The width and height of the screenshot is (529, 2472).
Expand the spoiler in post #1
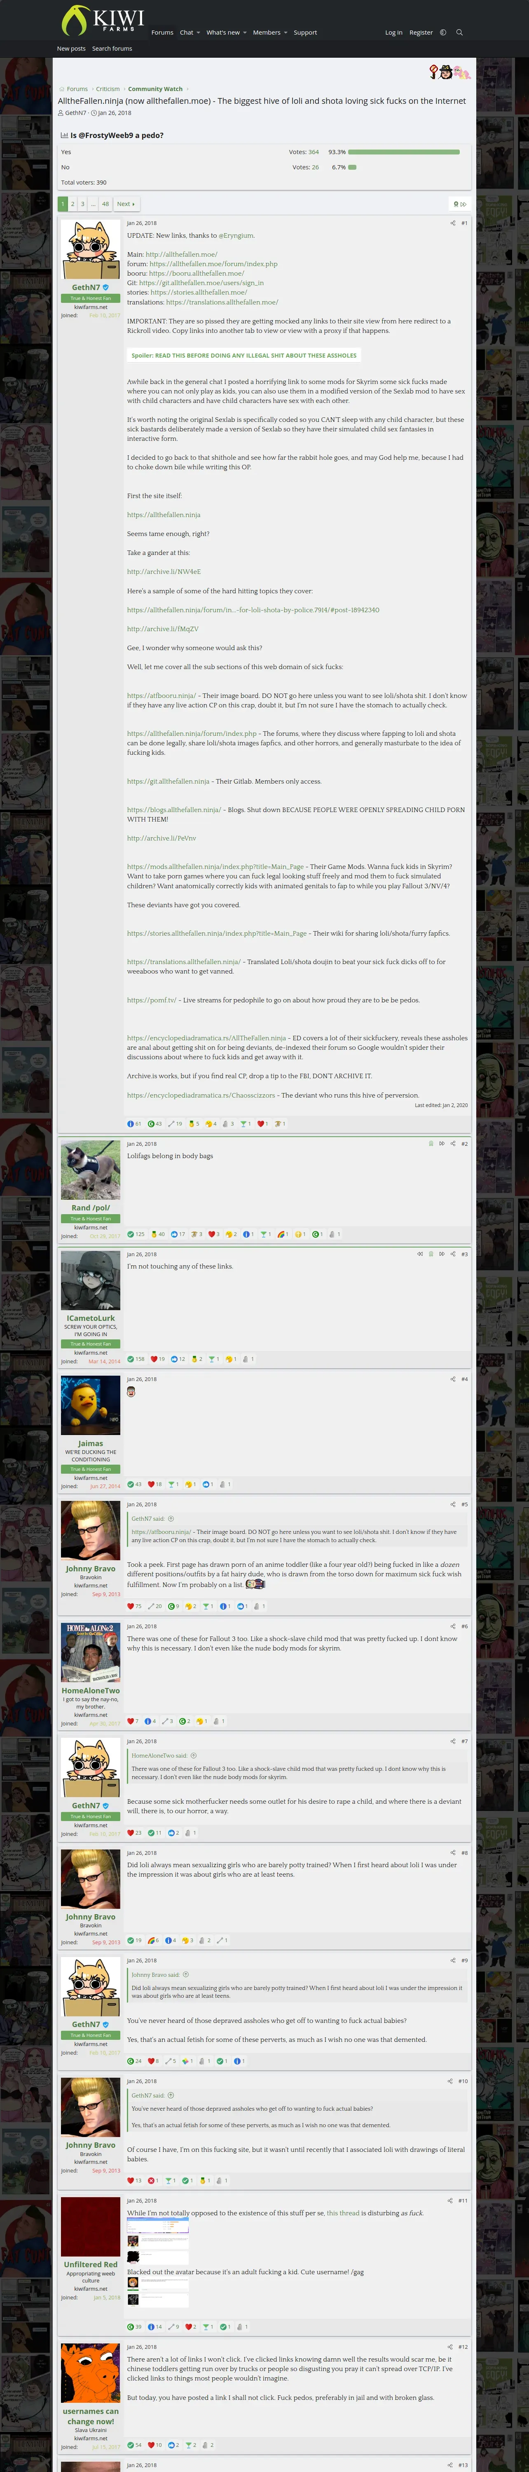click(x=244, y=355)
